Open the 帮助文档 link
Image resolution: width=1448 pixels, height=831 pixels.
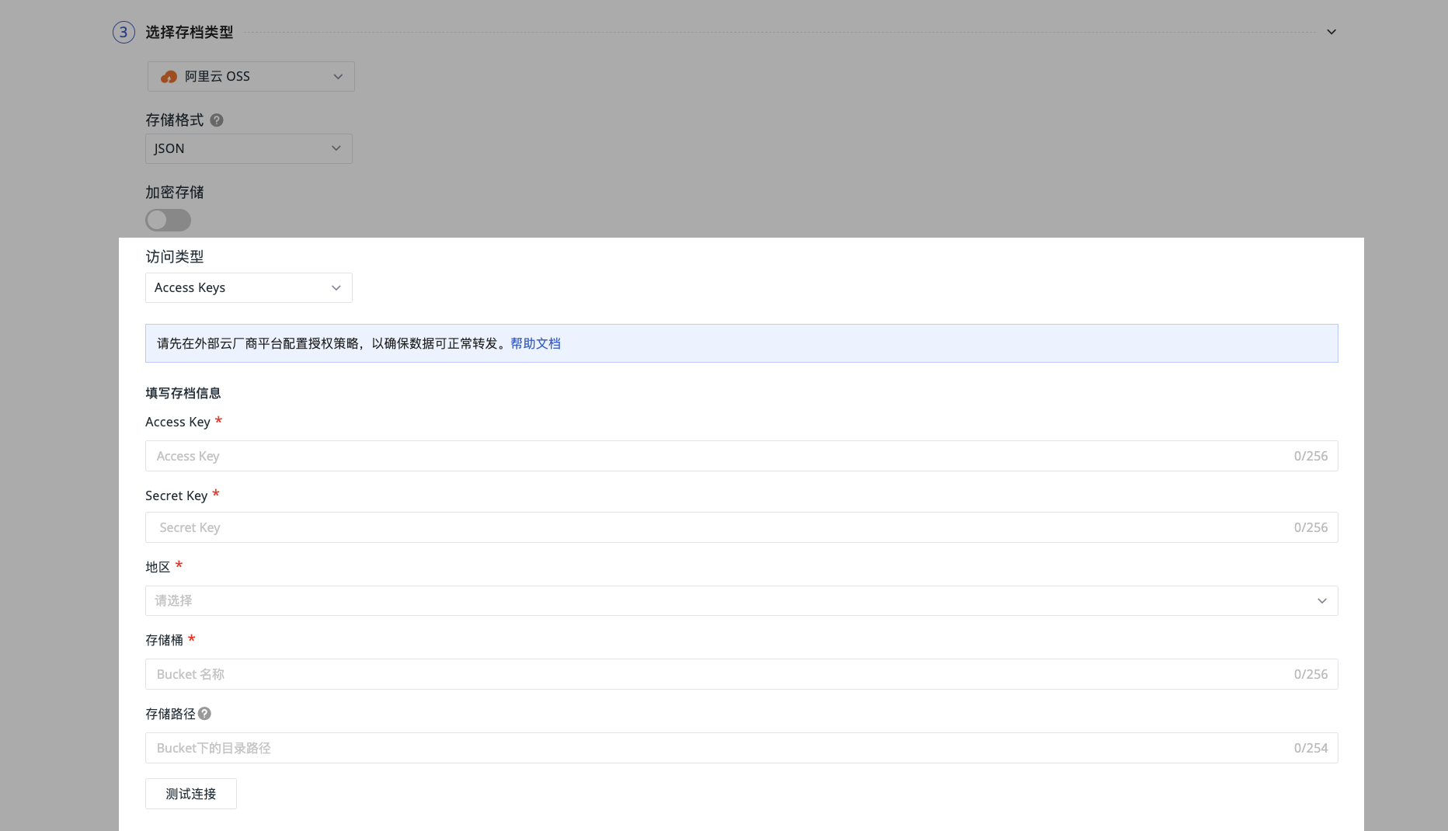coord(535,343)
